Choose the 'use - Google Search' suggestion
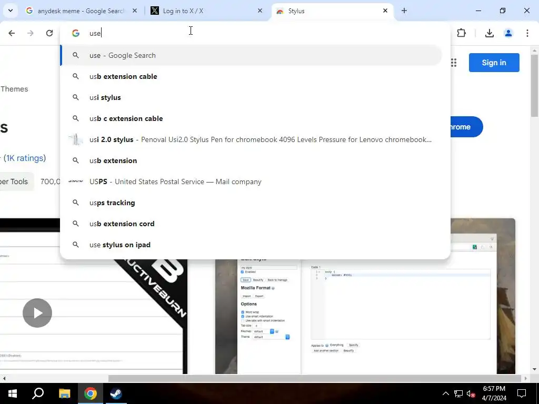 (x=252, y=55)
